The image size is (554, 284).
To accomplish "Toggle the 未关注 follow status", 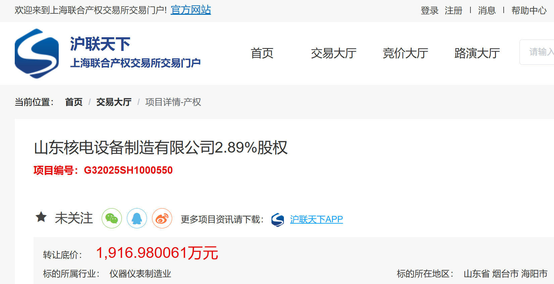I will (74, 218).
